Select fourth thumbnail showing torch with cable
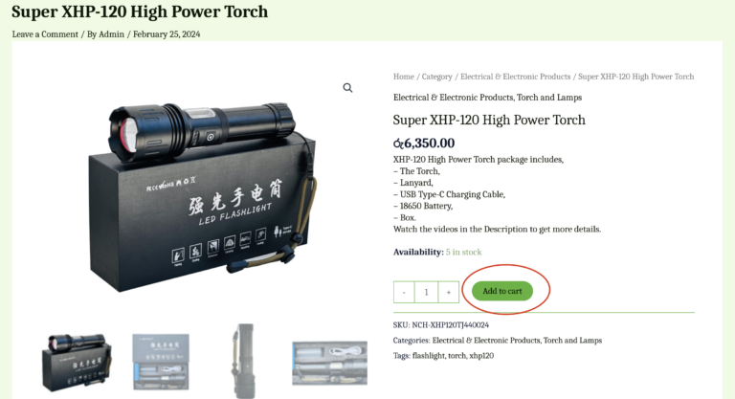The height and width of the screenshot is (399, 735). (x=329, y=363)
